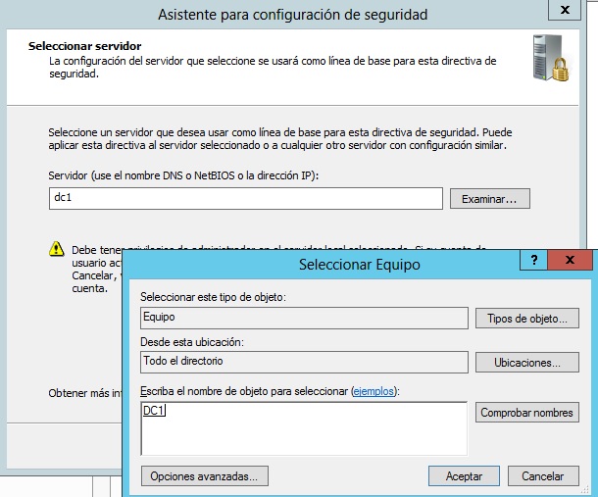The image size is (598, 497).
Task: Open Tipos de objeto... options
Action: click(x=526, y=319)
